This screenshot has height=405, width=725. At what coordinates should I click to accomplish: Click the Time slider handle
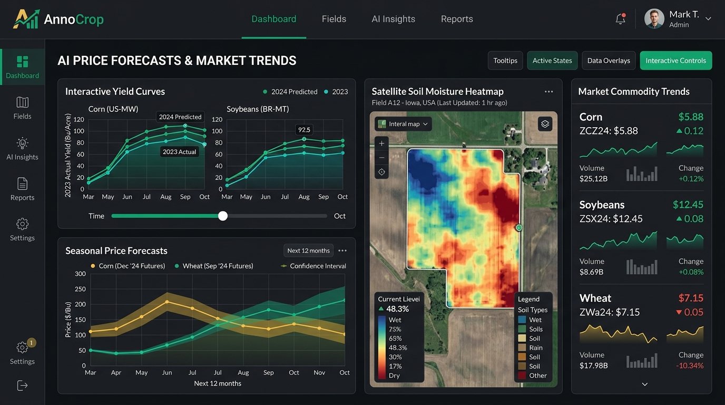pyautogui.click(x=223, y=216)
